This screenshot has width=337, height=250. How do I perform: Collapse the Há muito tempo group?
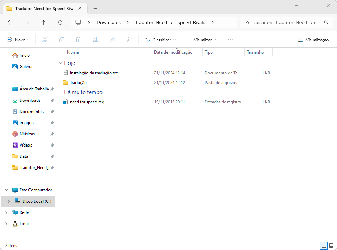click(x=60, y=92)
